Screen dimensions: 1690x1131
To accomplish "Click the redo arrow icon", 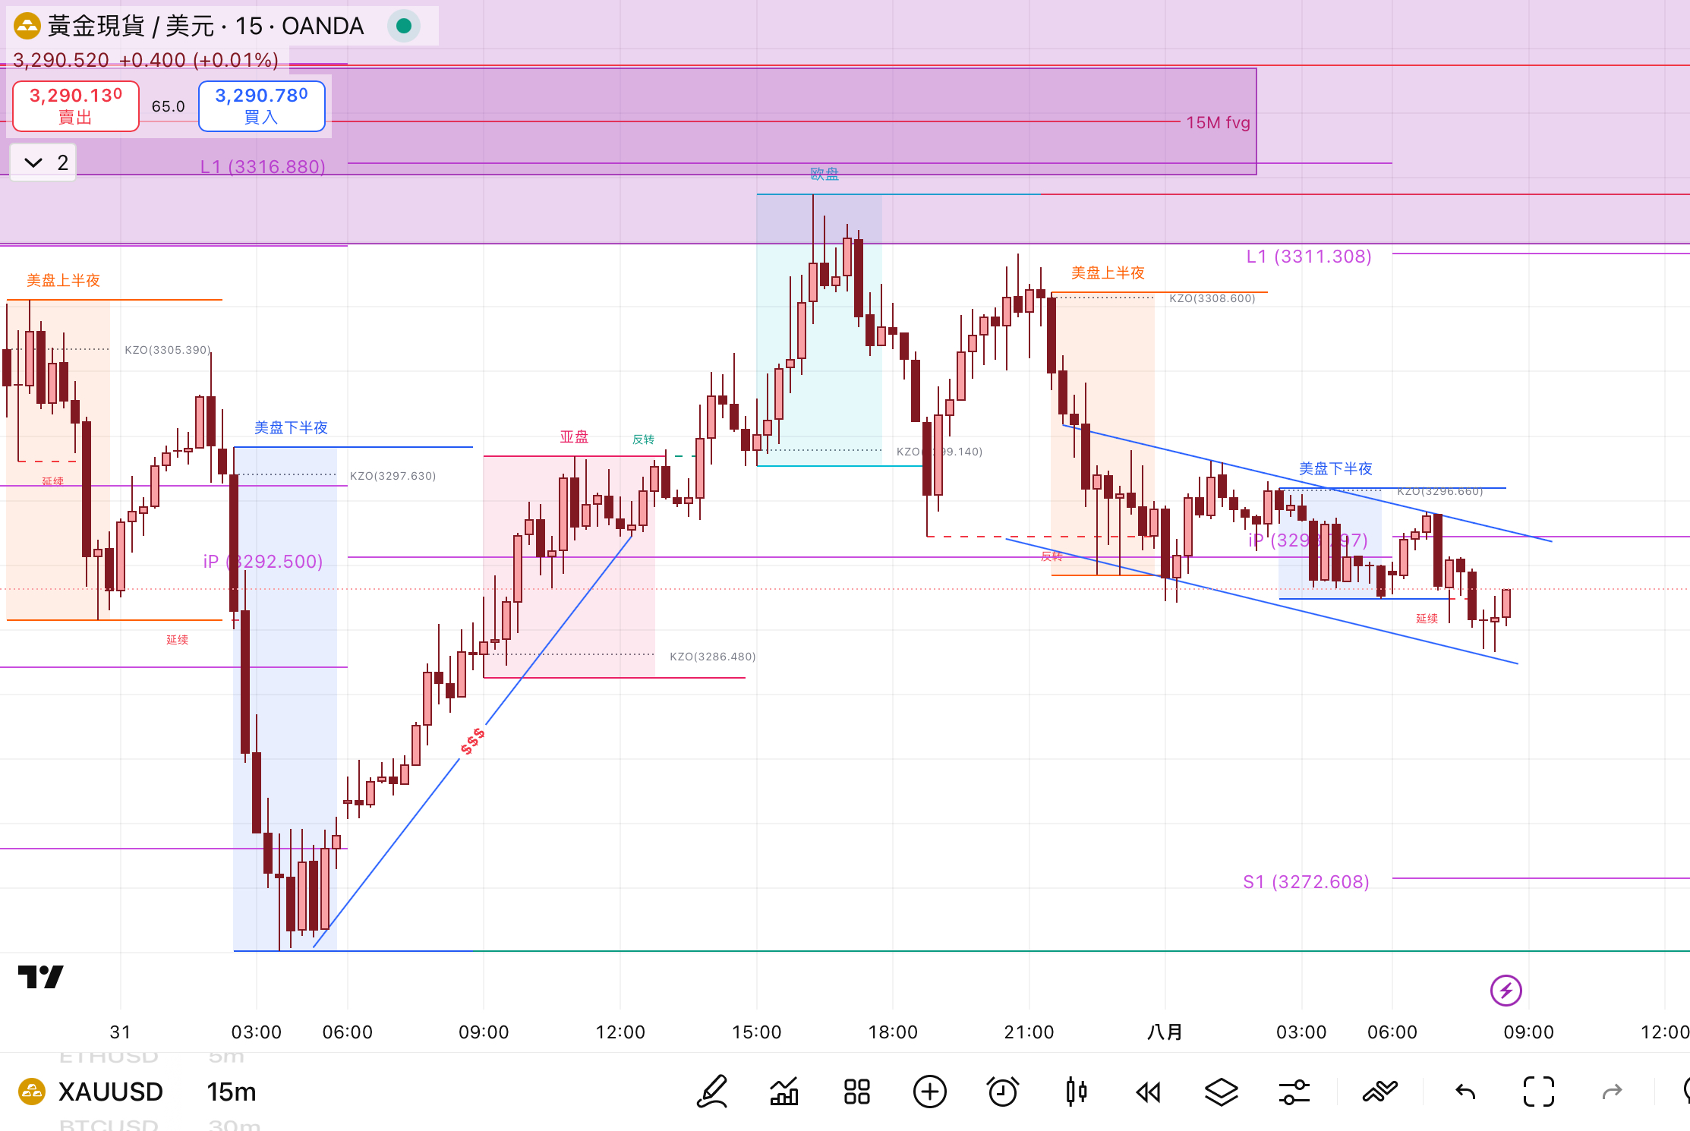I will 1612,1092.
